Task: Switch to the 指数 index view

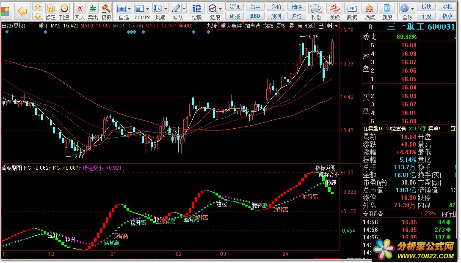Action: click(447, 16)
